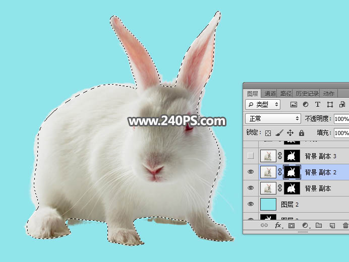Delete layer trash icon

coord(345,226)
